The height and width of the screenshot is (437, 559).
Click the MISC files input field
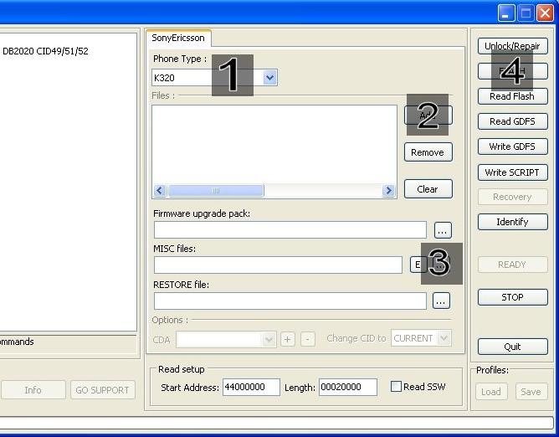(278, 265)
